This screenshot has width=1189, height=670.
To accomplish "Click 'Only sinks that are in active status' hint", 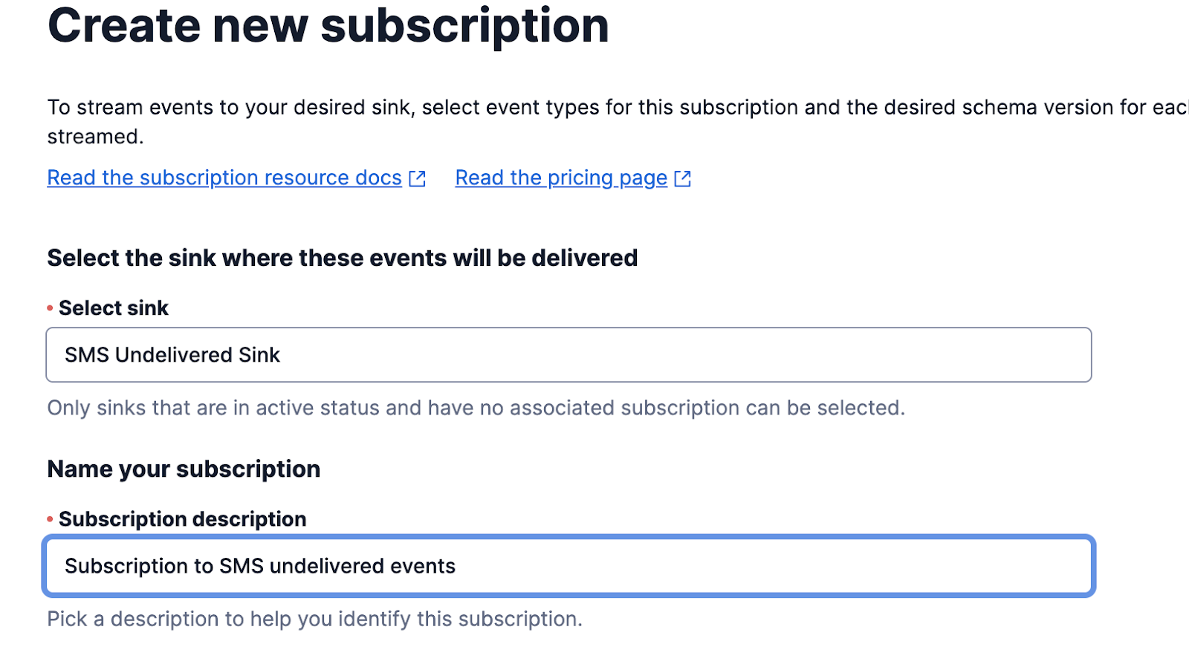I will (x=476, y=408).
